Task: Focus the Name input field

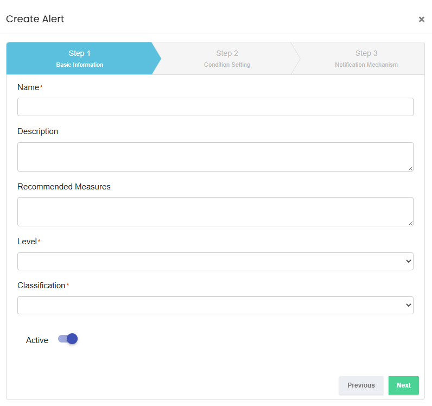Action: click(215, 107)
